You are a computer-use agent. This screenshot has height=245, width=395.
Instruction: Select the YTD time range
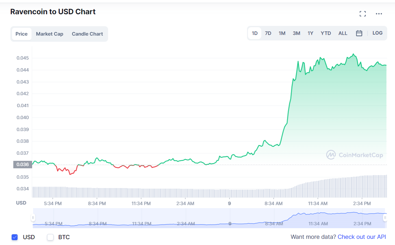(x=326, y=33)
